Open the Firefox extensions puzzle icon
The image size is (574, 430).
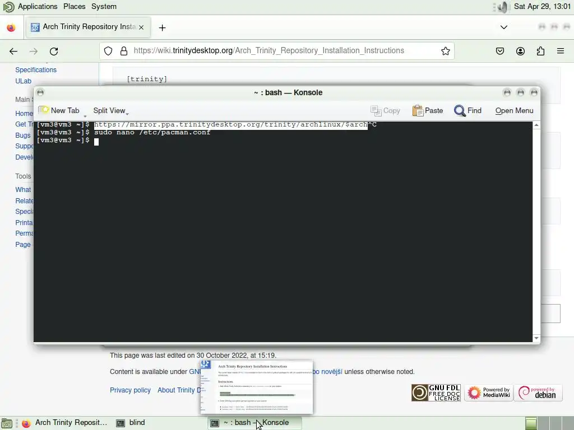click(540, 51)
